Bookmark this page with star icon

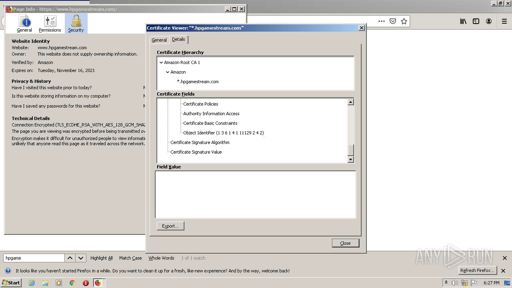click(x=404, y=21)
